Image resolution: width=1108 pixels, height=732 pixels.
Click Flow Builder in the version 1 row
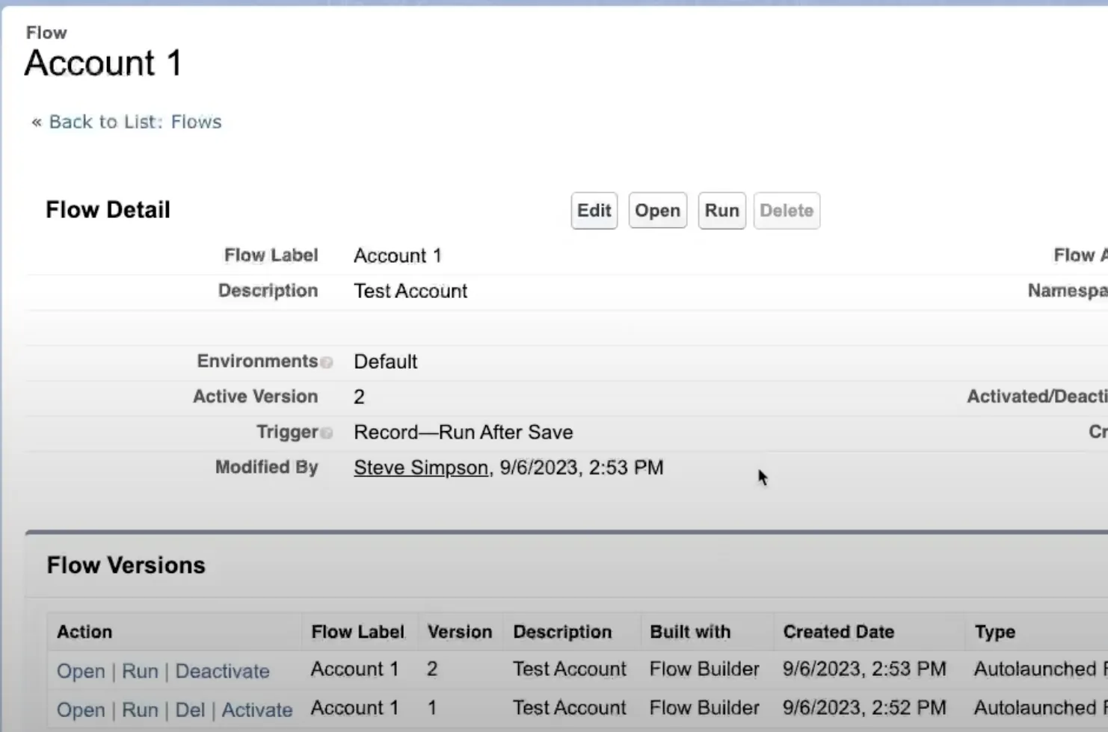(x=704, y=707)
